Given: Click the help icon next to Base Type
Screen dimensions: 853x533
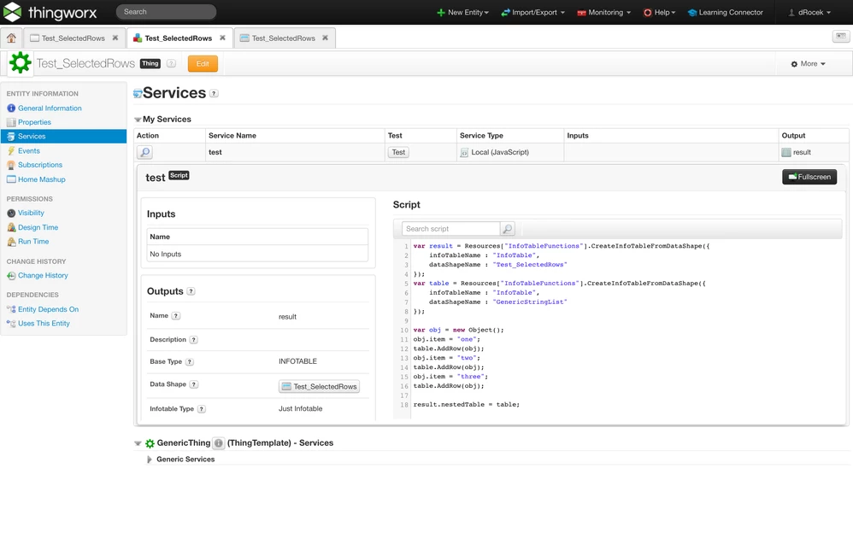Looking at the screenshot, I should coord(189,361).
